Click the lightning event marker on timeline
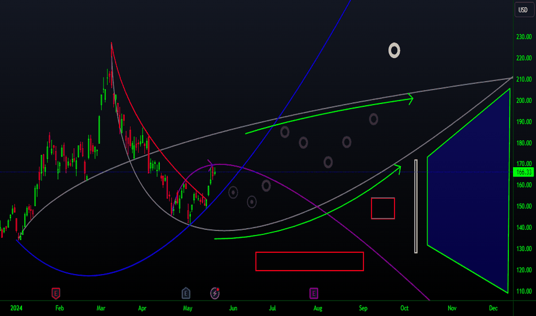This screenshot has width=536, height=316. click(215, 293)
